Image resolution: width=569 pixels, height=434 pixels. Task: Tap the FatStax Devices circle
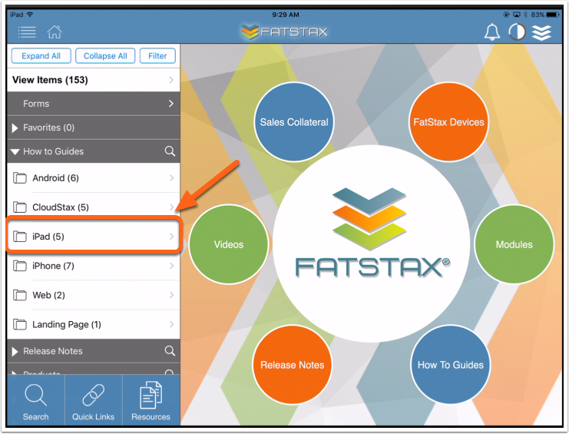449,122
